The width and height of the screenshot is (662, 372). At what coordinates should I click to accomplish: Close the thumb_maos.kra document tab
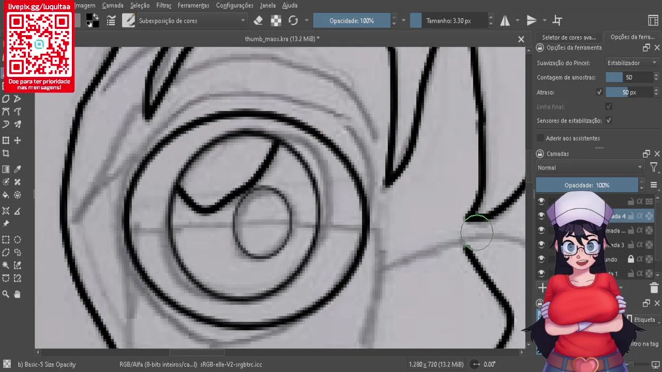(x=521, y=39)
